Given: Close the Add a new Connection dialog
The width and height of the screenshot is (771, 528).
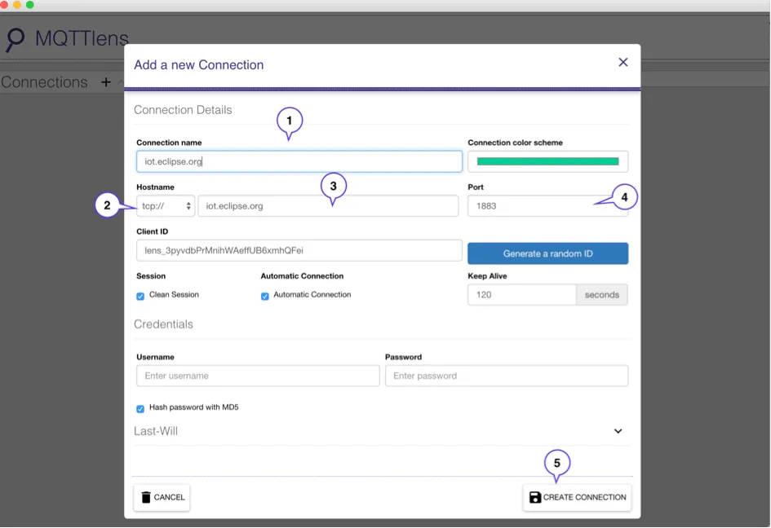Looking at the screenshot, I should pos(623,63).
